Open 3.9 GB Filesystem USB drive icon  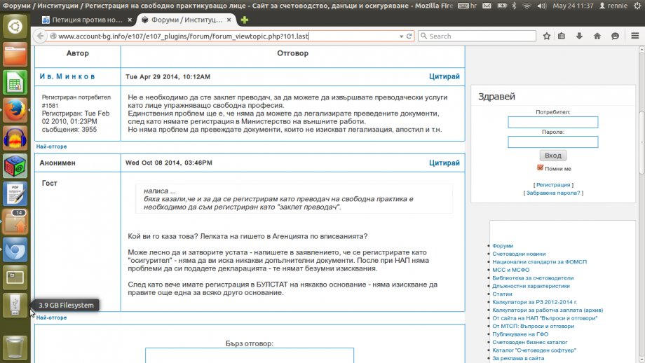coord(15,305)
